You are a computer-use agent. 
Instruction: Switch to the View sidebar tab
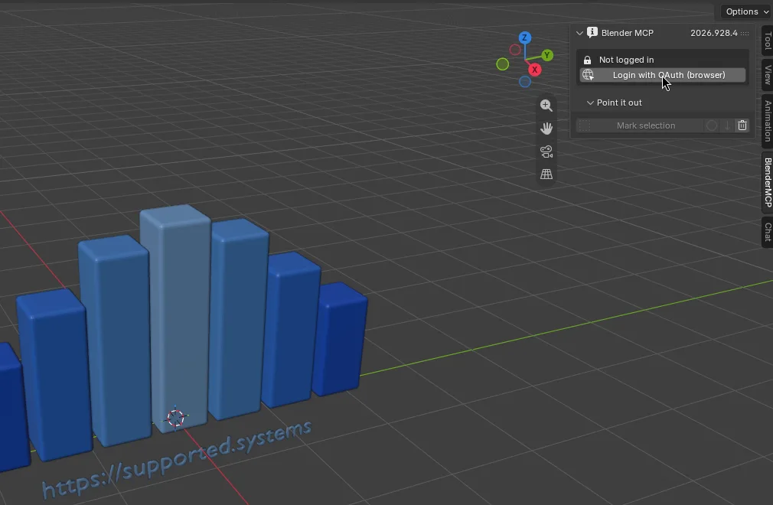click(x=767, y=75)
